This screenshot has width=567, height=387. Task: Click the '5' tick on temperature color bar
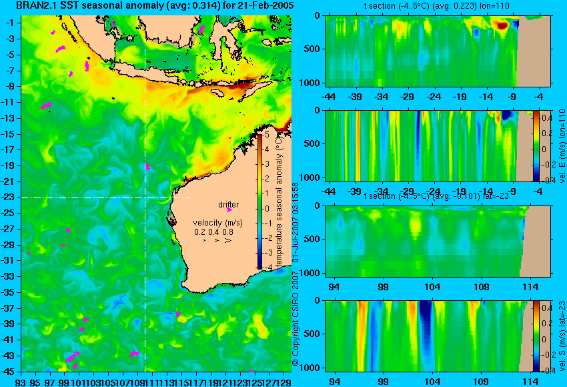[x=267, y=135]
